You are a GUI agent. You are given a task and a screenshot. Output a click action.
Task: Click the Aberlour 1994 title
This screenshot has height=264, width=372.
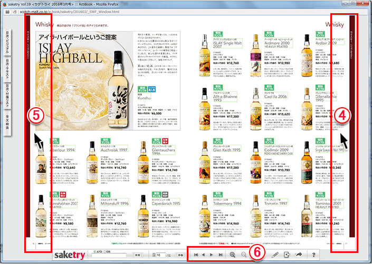click(x=62, y=150)
